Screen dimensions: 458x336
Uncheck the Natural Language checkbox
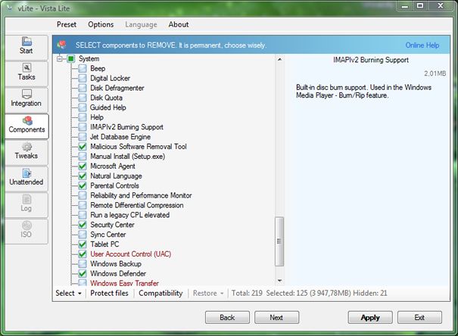pos(83,176)
